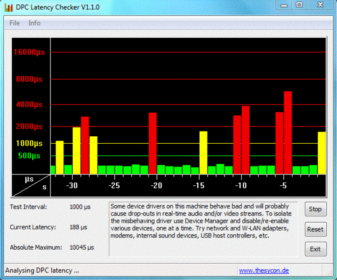Click the Stop button
337x280 pixels.
point(316,209)
